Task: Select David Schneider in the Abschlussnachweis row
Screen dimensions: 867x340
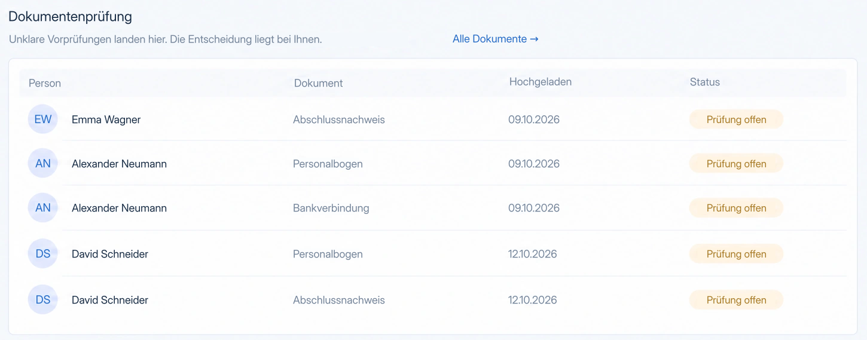Action: pyautogui.click(x=110, y=300)
